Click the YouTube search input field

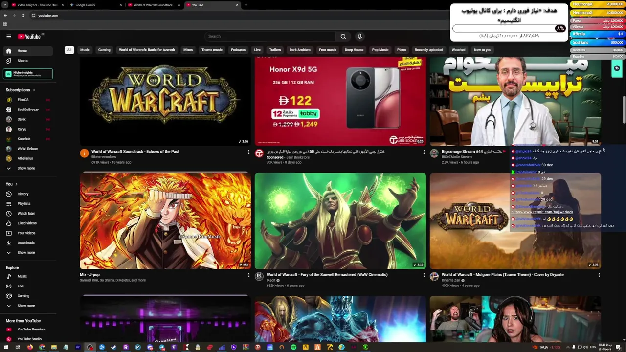click(x=270, y=36)
